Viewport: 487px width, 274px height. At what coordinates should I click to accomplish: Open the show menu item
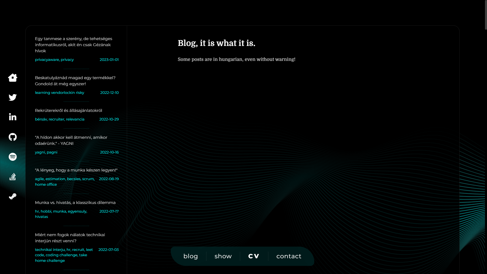click(223, 256)
